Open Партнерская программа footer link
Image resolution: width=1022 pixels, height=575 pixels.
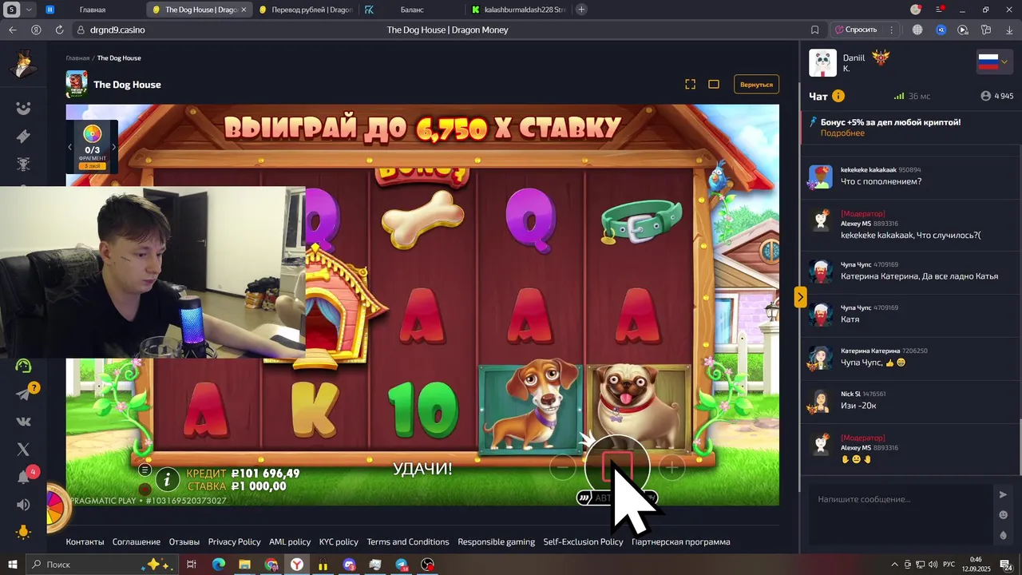pos(680,541)
